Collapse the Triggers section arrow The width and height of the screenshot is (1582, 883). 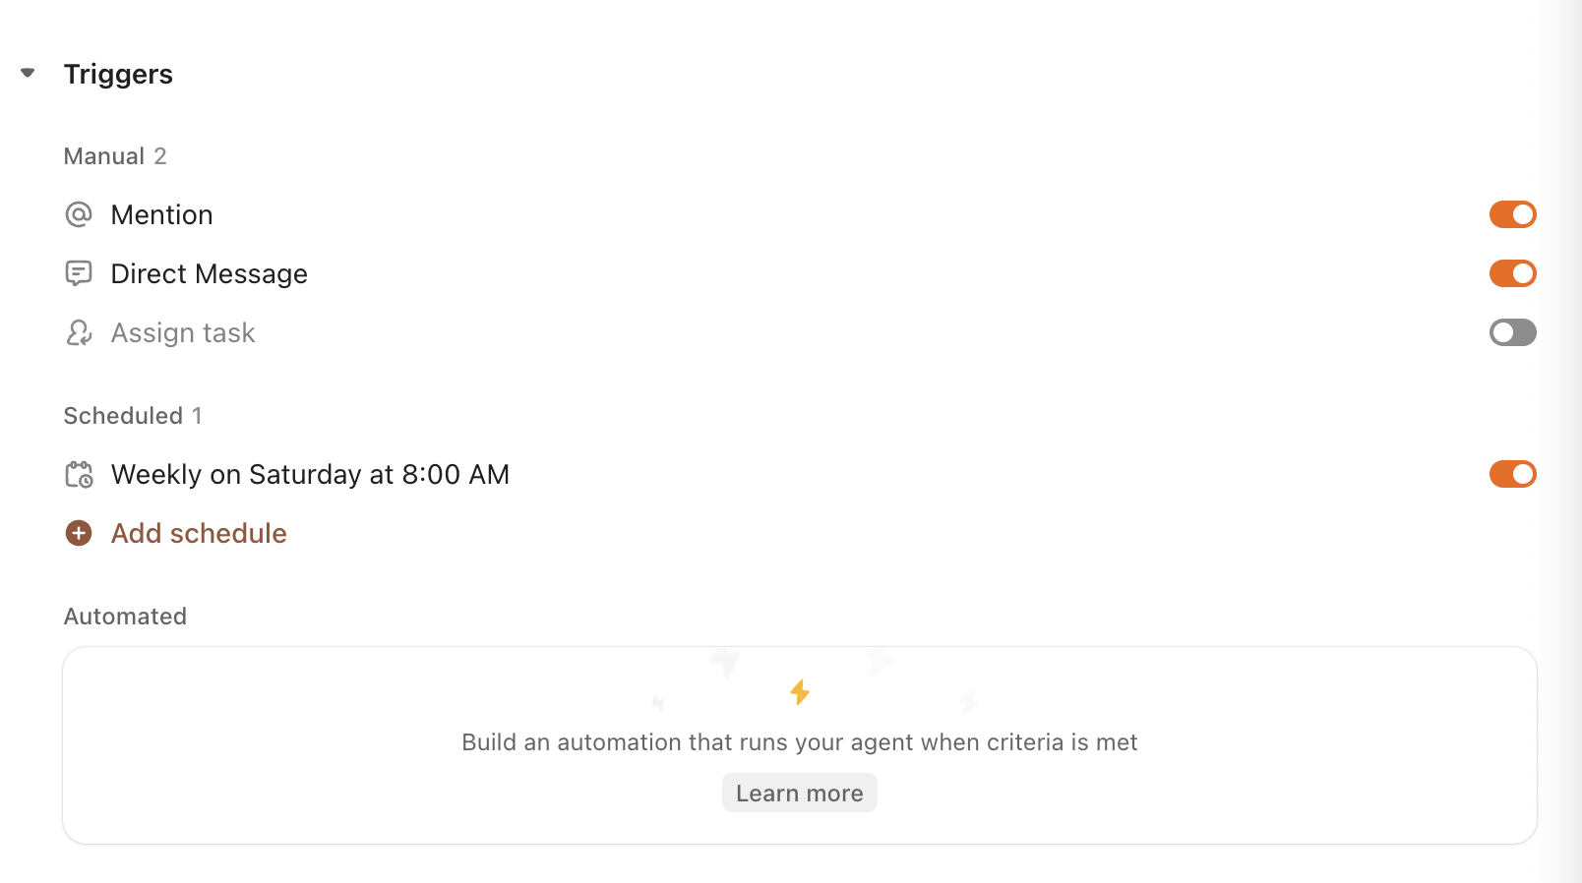(28, 73)
